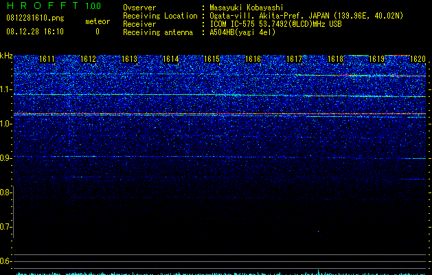Click the 0.7 kHz axis label
The width and height of the screenshot is (432, 275).
(x=5, y=227)
